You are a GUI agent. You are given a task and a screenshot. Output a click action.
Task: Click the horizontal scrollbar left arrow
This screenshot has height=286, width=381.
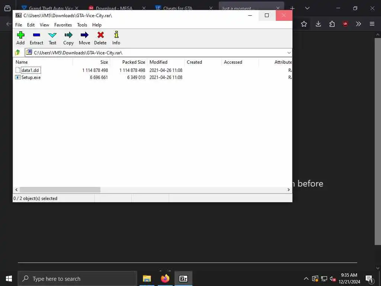[x=16, y=190]
